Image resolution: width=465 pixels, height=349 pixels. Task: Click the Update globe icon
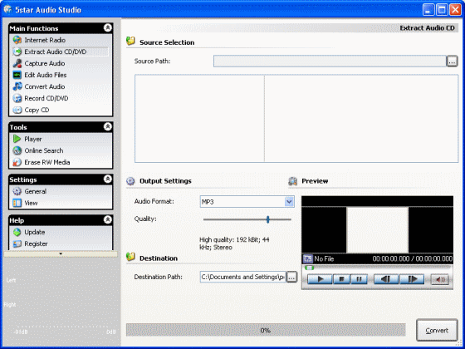pyautogui.click(x=17, y=232)
